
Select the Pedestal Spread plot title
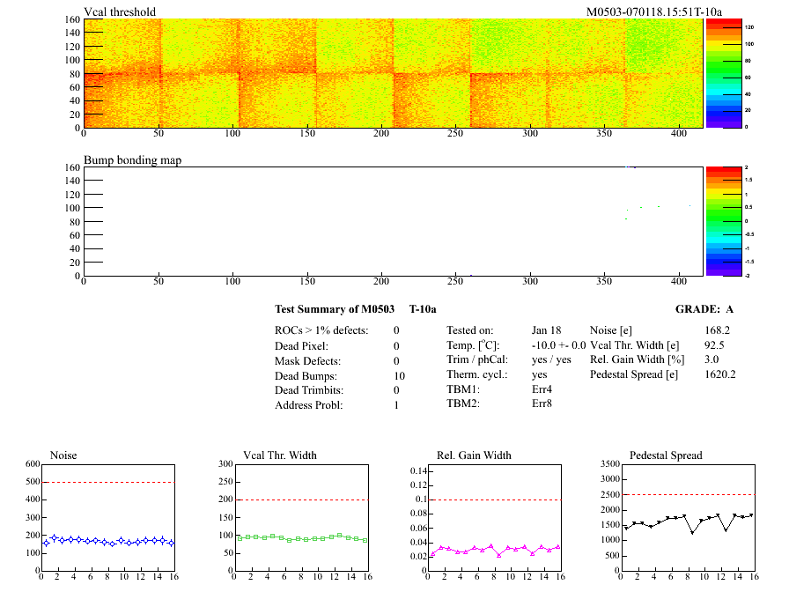(667, 455)
